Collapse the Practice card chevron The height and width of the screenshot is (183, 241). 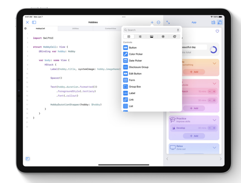pyautogui.click(x=214, y=120)
